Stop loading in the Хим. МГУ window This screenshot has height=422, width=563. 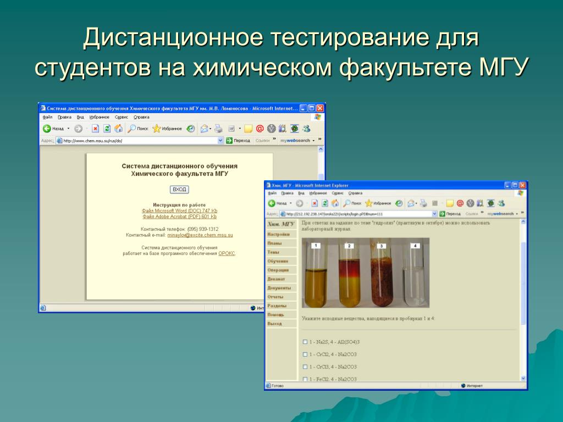[314, 203]
